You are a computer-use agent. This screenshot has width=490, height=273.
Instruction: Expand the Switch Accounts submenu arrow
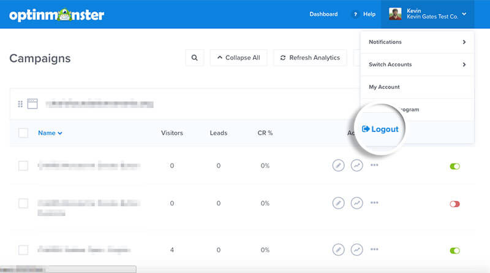[x=464, y=64]
